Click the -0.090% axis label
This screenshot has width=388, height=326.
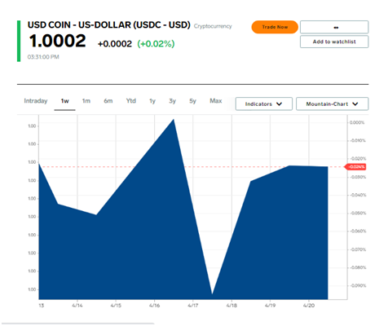(x=358, y=285)
